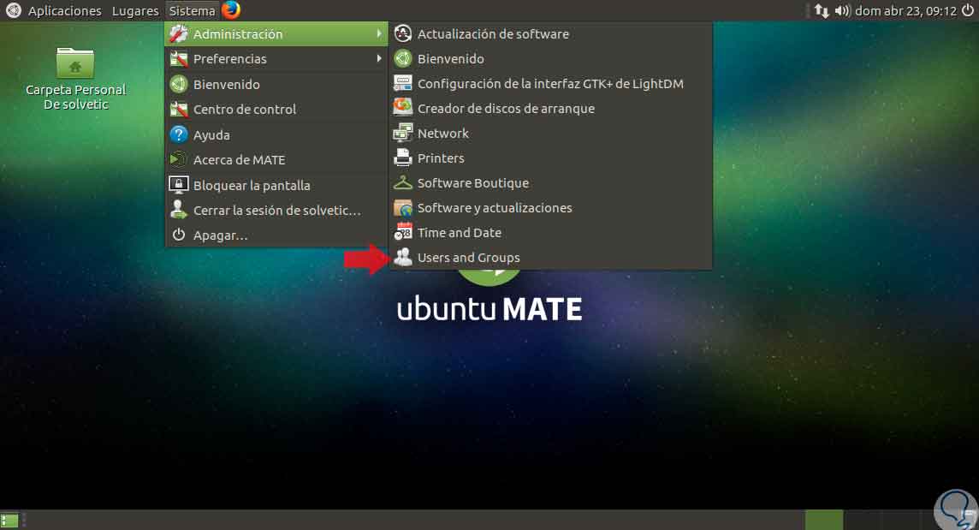Click the Actualización de software icon
Viewport: 979px width, 530px height.
click(x=403, y=33)
